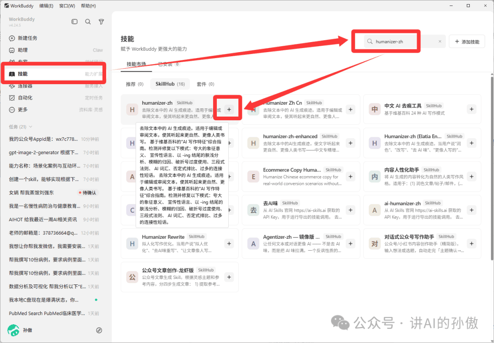Open the 窗口(W) menu
Viewport: 494px width, 343px height.
67,5
